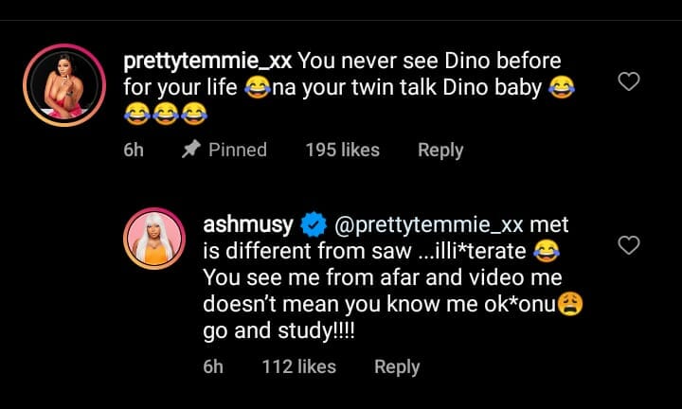Like ashmusy's reply with heart icon
The height and width of the screenshot is (409, 682).
click(x=629, y=246)
